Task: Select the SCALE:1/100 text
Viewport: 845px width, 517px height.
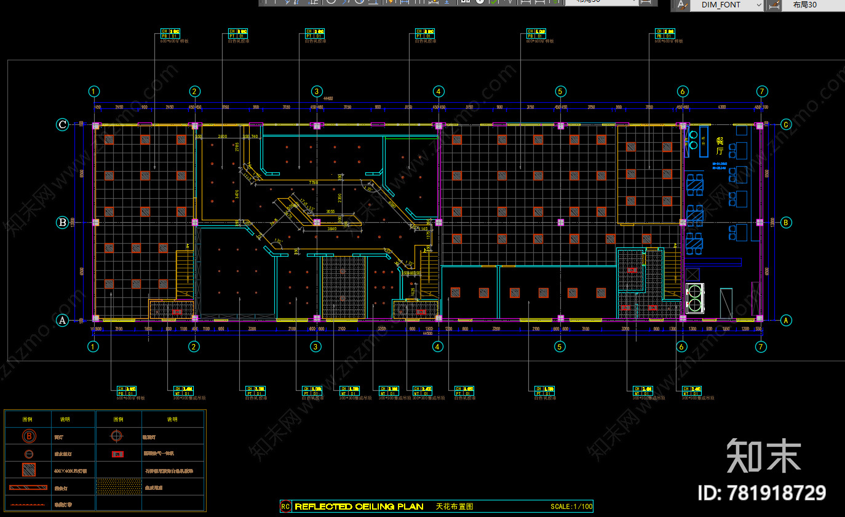Action: 571,507
